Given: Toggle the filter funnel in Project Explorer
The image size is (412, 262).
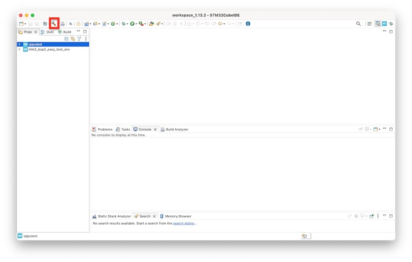Looking at the screenshot, I should click(79, 39).
